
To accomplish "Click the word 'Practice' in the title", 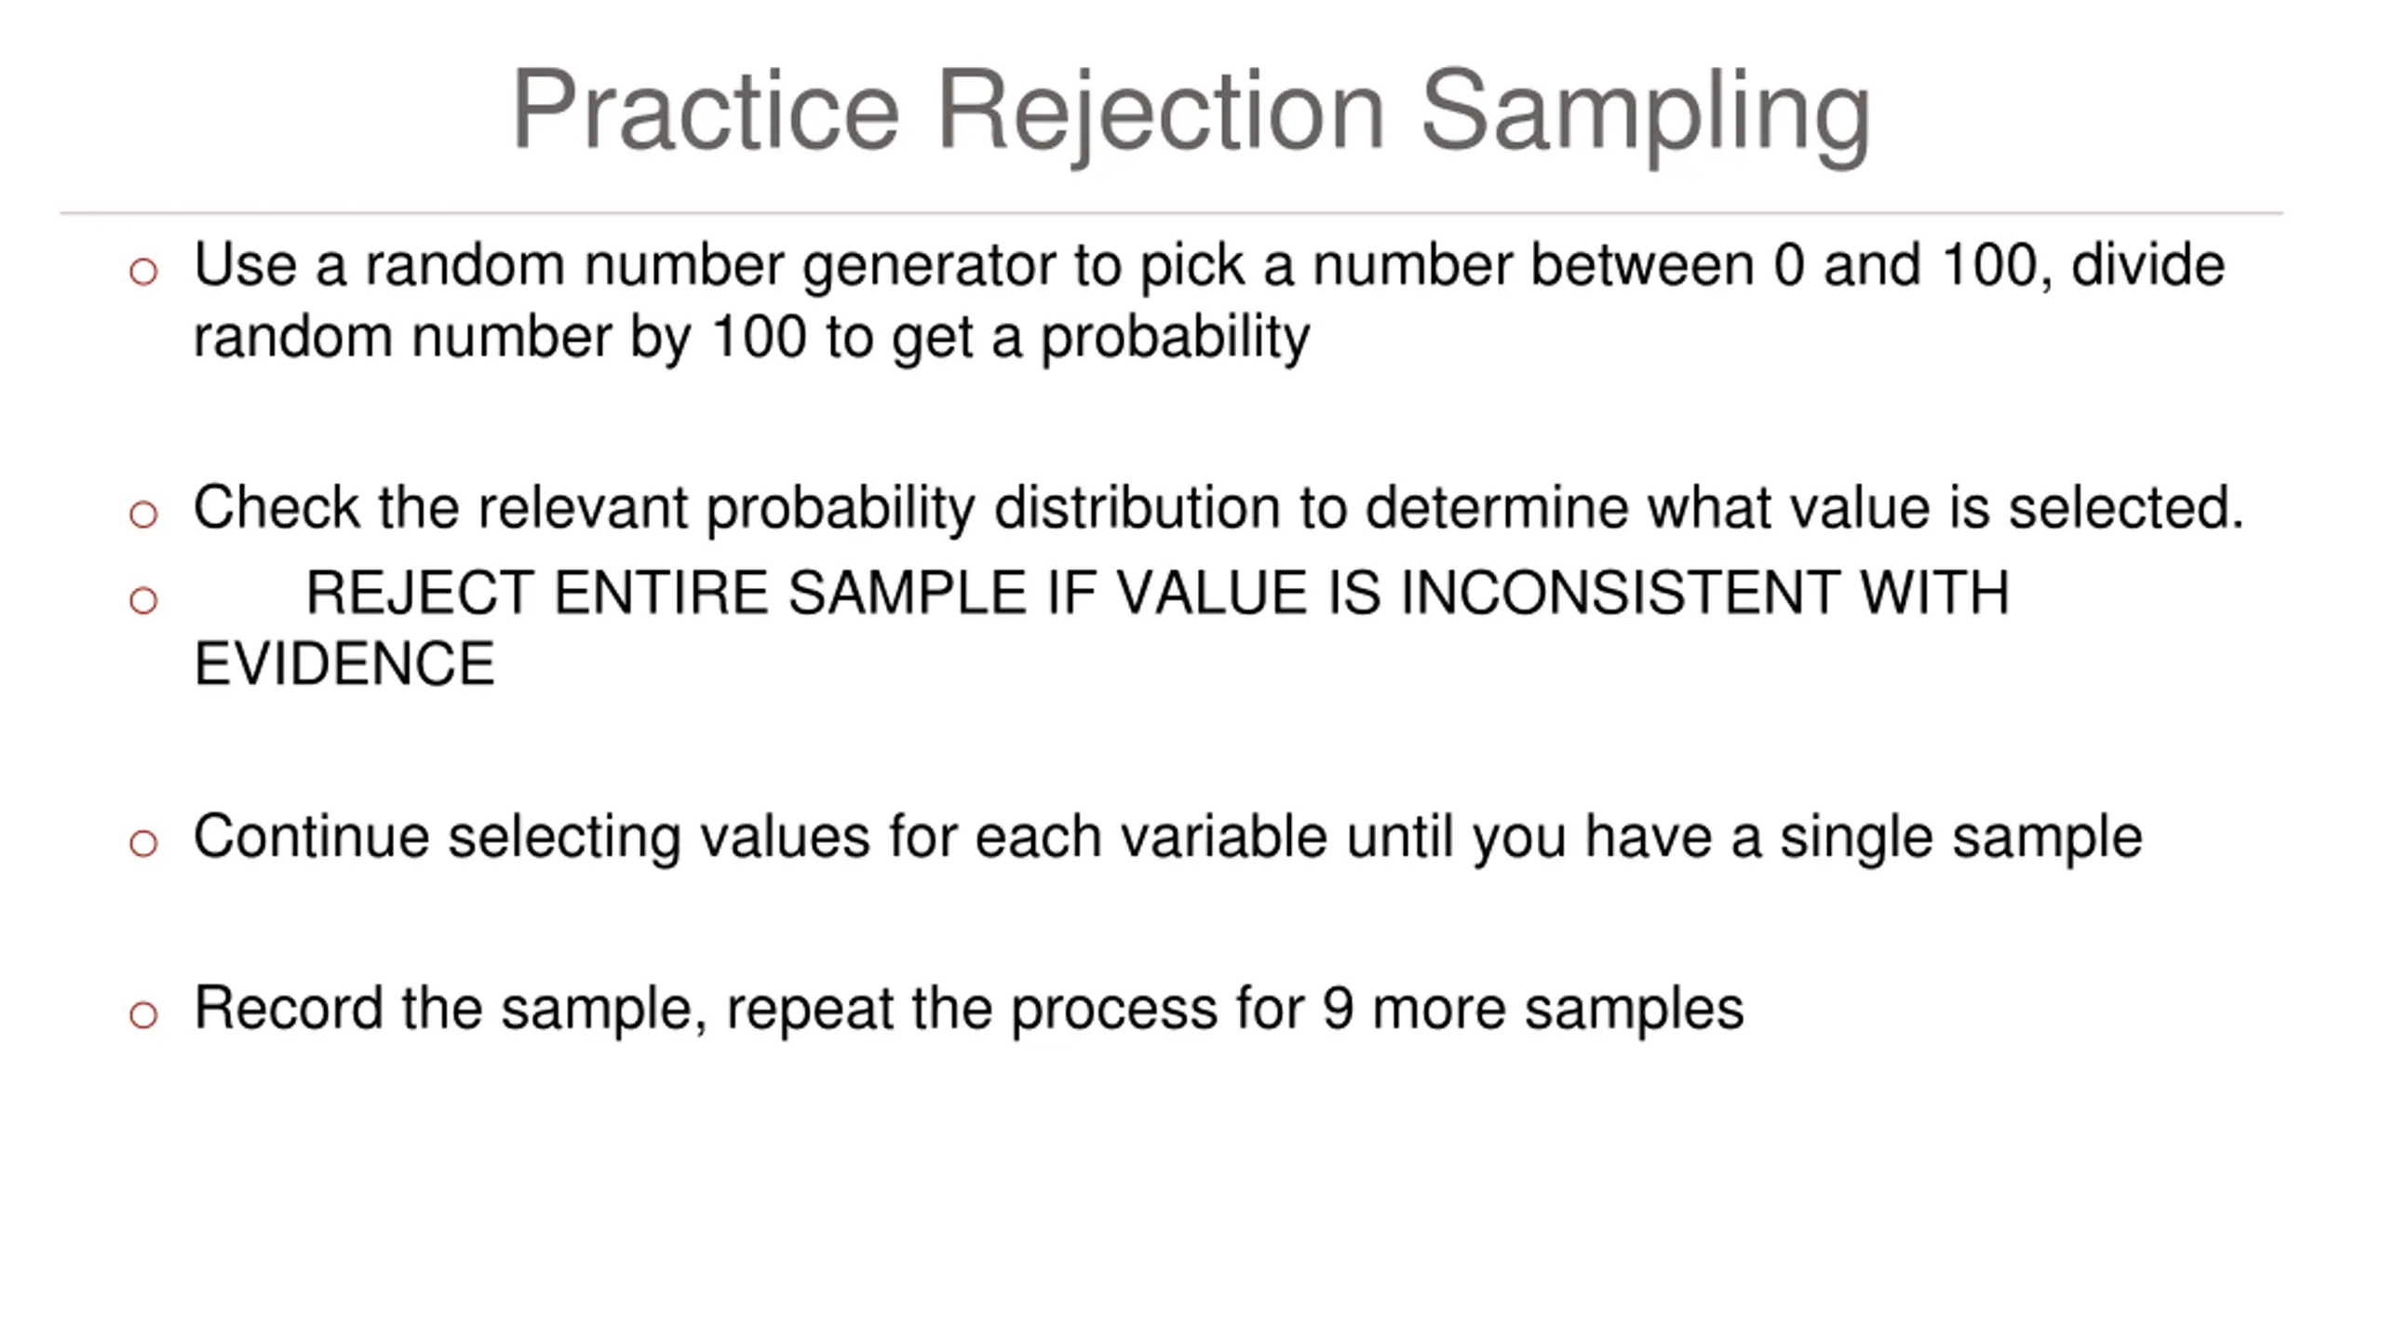I will click(706, 109).
